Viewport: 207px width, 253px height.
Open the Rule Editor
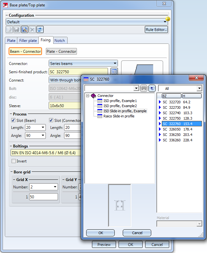coord(156,29)
